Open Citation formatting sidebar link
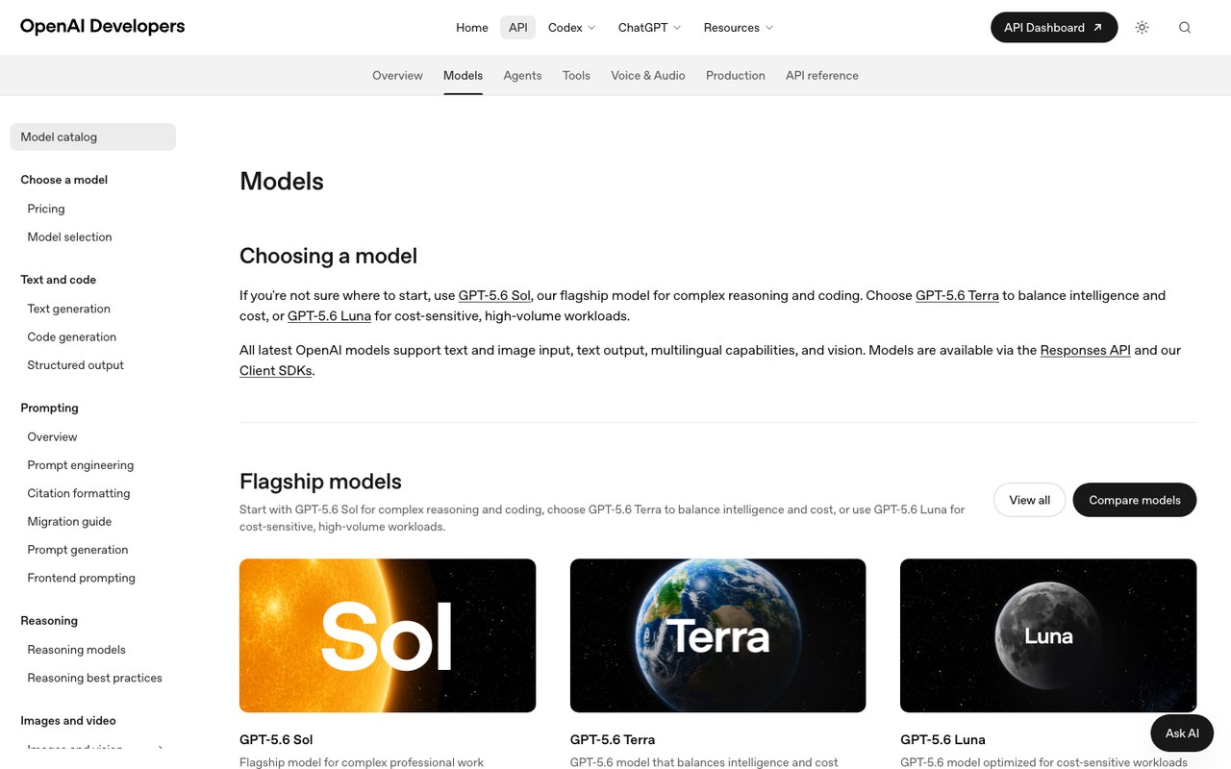1231x769 pixels. pyautogui.click(x=79, y=493)
